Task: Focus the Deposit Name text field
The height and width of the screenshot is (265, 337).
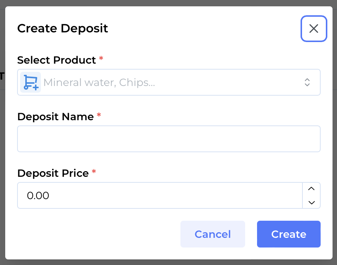Action: [x=168, y=139]
